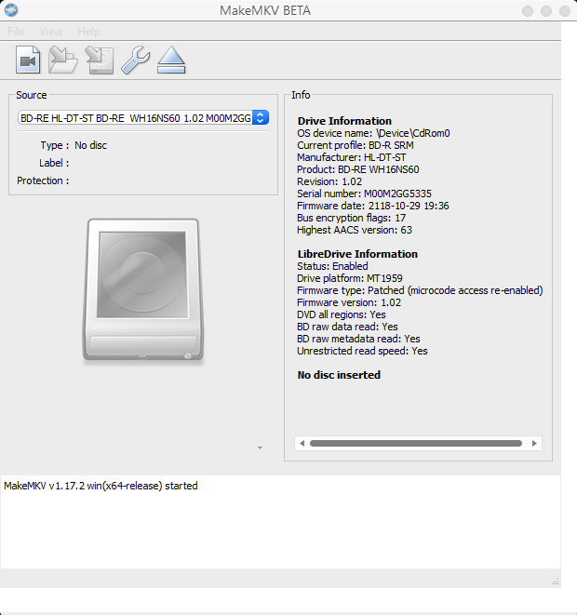Open the View menu
This screenshot has height=615, width=577.
[x=50, y=32]
